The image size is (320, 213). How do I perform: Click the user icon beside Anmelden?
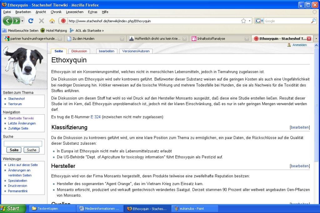289,45
